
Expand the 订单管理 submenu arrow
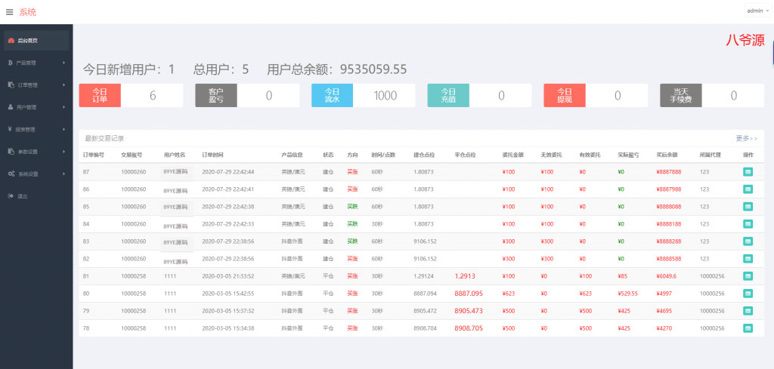click(63, 85)
